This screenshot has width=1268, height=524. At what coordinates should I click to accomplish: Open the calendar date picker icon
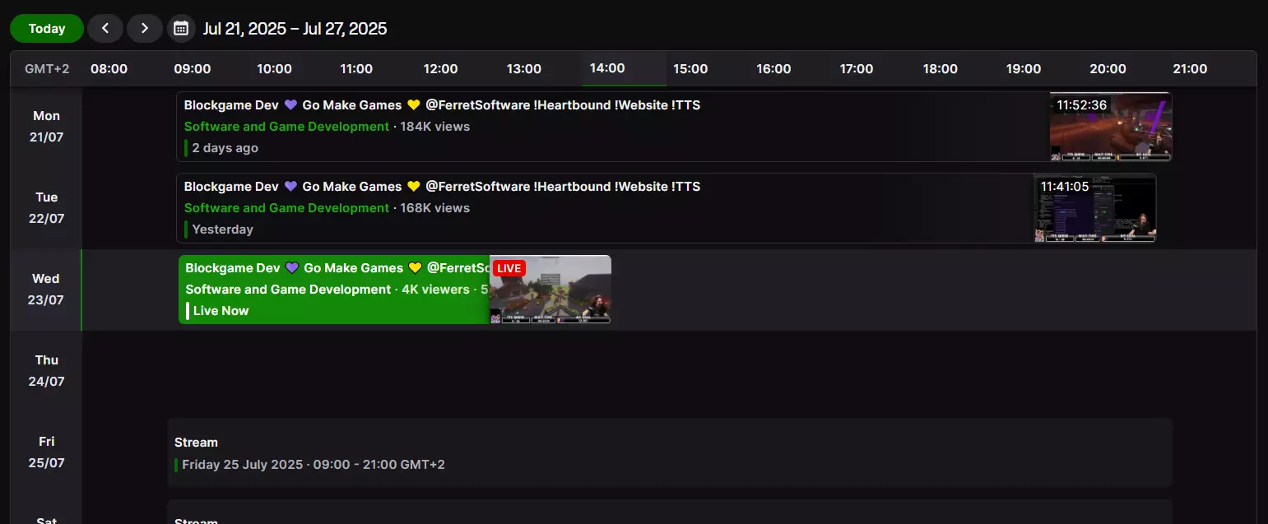point(181,28)
